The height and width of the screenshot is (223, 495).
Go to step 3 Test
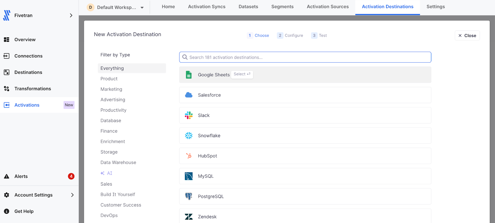coord(319,35)
